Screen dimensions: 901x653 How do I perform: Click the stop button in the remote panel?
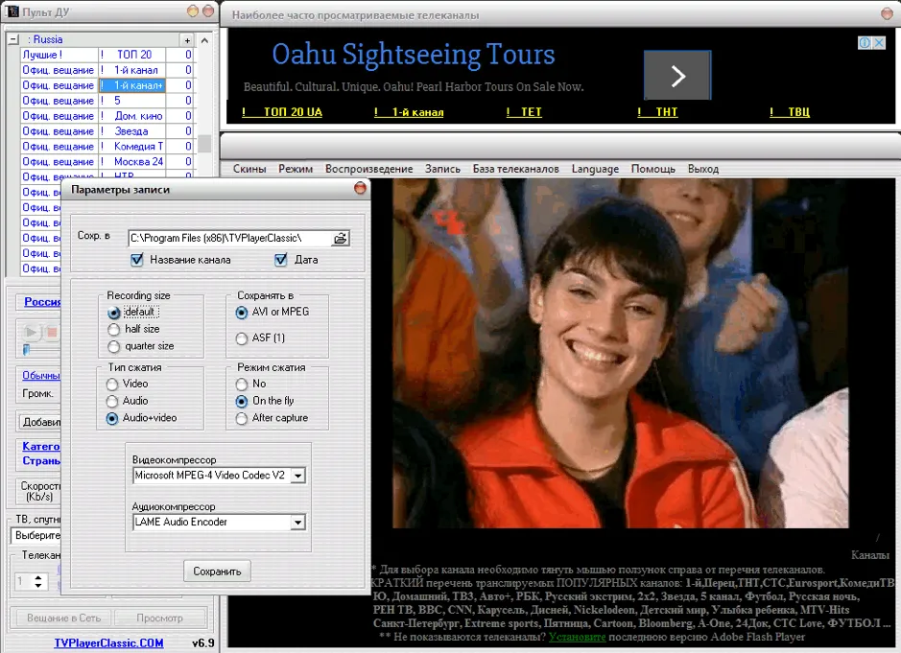[52, 332]
